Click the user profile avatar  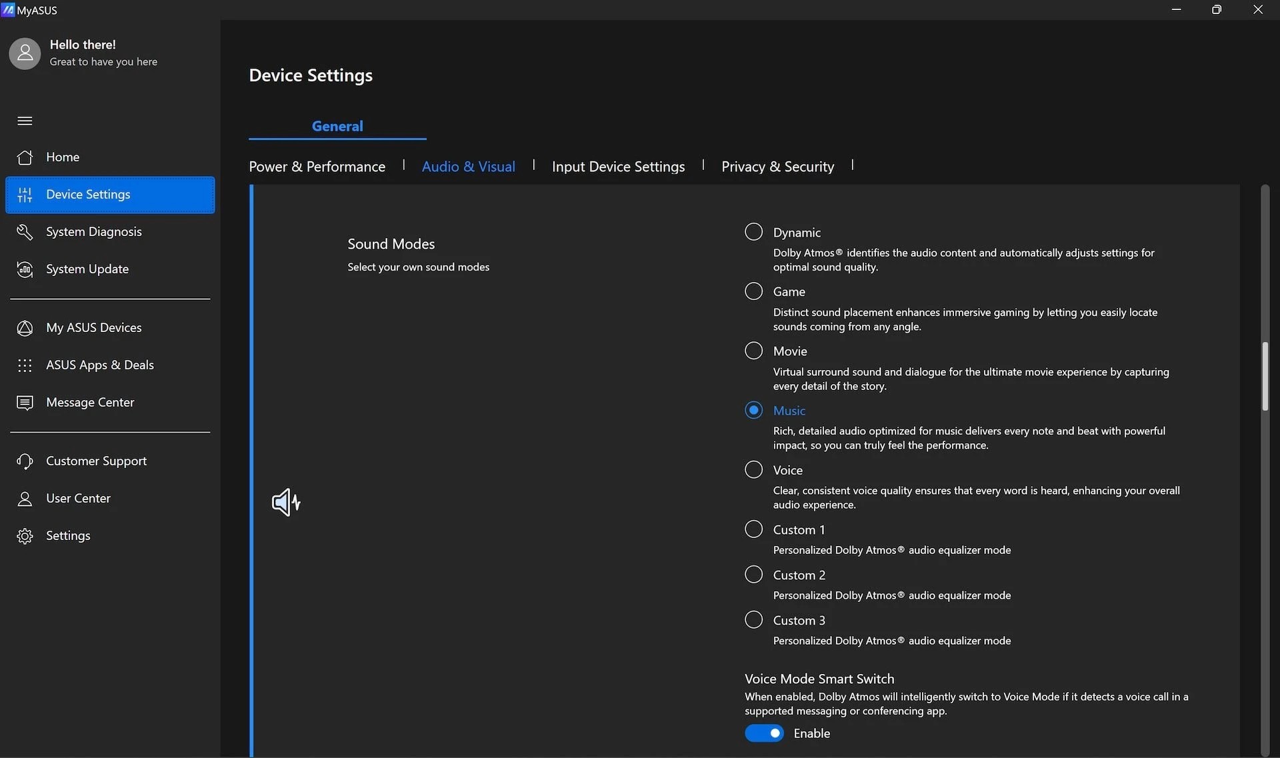click(25, 53)
